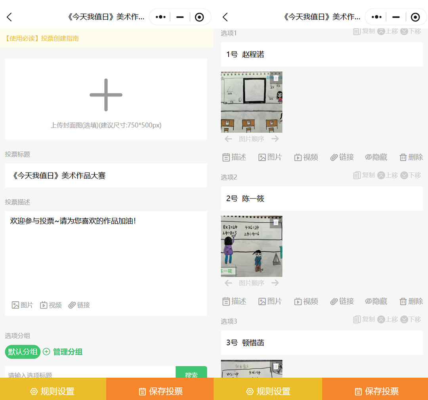Insert image in the vote description area
This screenshot has height=400, width=428.
pyautogui.click(x=23, y=305)
